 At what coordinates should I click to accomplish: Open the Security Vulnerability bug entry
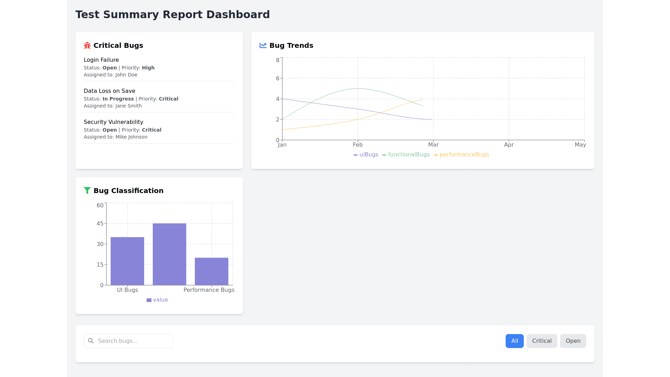click(x=113, y=122)
